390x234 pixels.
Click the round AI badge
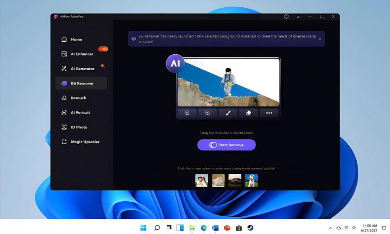point(175,64)
